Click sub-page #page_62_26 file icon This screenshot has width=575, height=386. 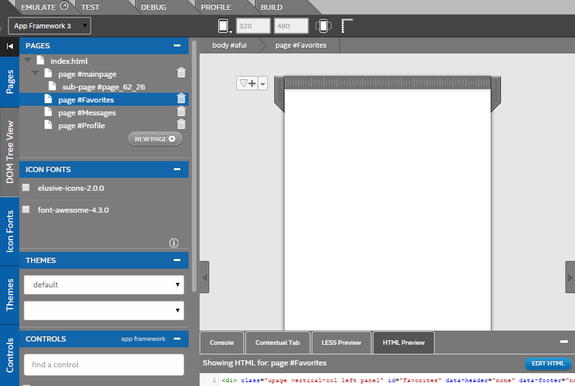[52, 86]
